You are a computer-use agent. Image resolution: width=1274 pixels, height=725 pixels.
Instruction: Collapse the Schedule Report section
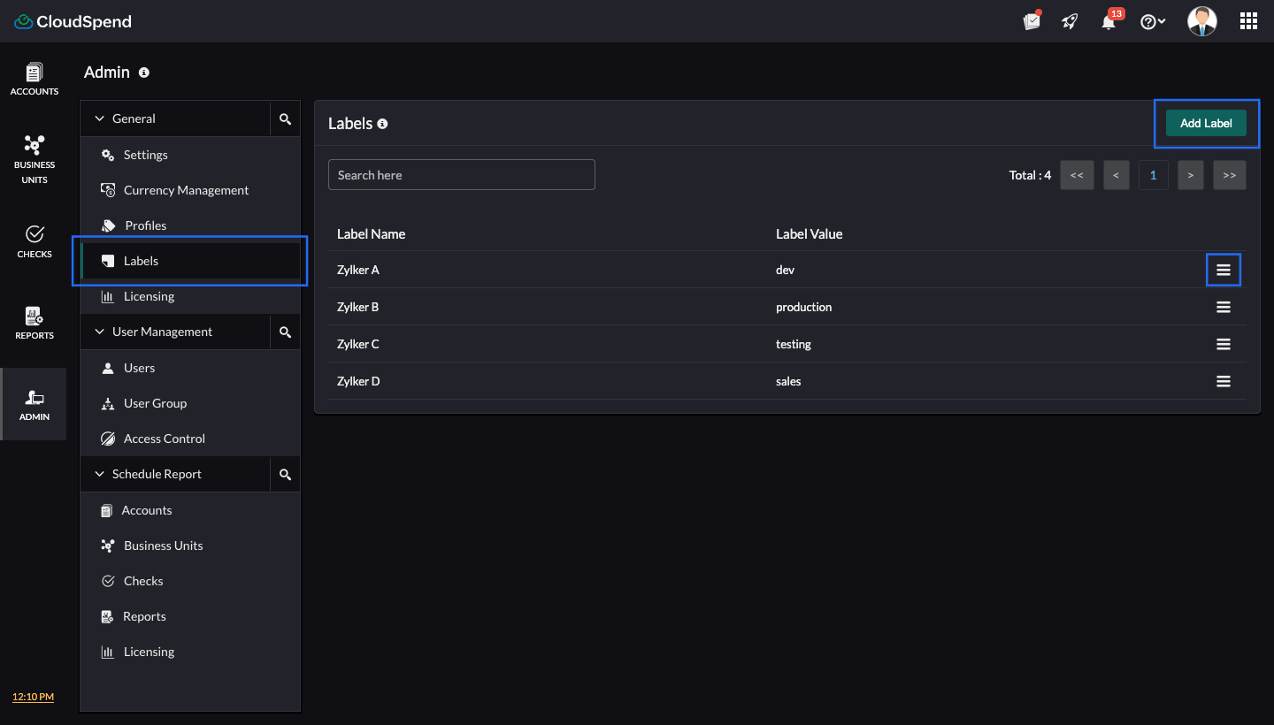100,474
